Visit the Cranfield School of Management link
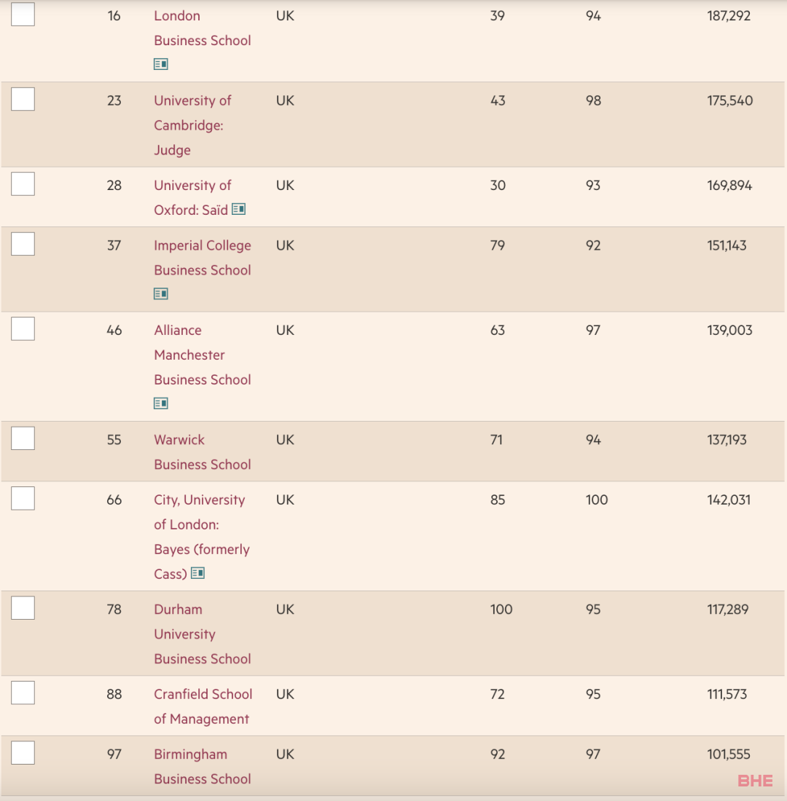Image resolution: width=787 pixels, height=801 pixels. [203, 706]
